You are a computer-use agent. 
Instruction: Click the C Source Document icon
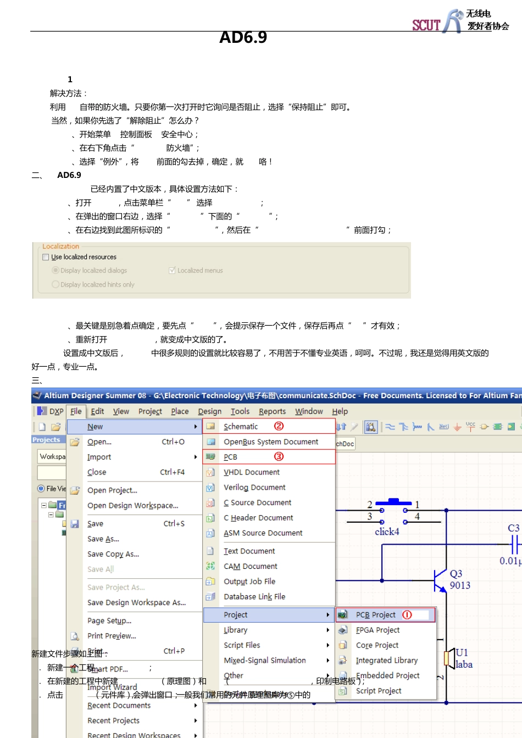[210, 502]
